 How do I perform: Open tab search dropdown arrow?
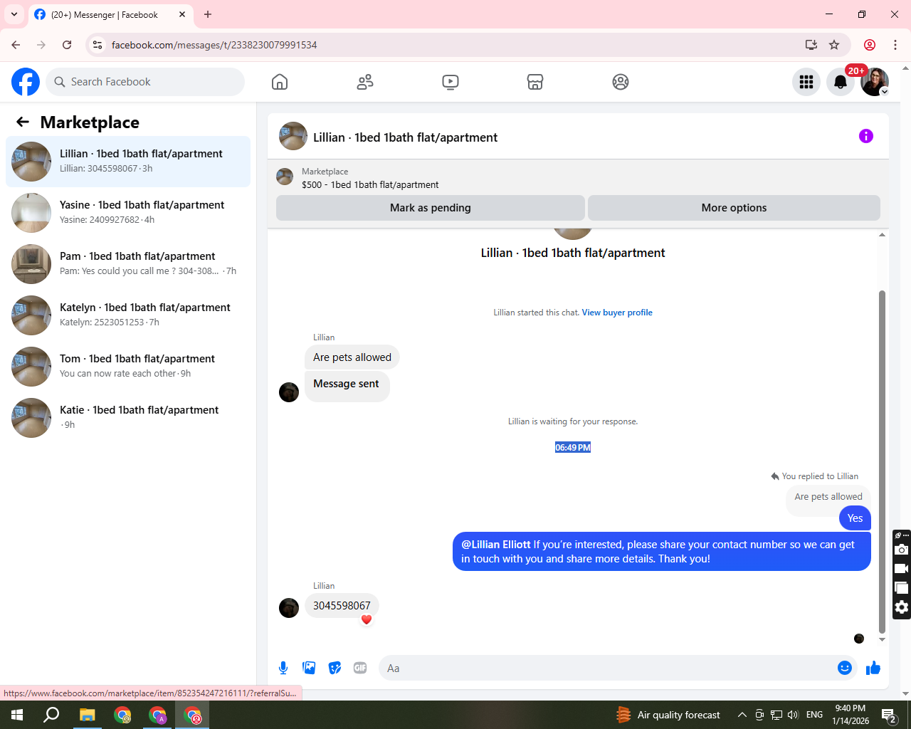tap(14, 14)
